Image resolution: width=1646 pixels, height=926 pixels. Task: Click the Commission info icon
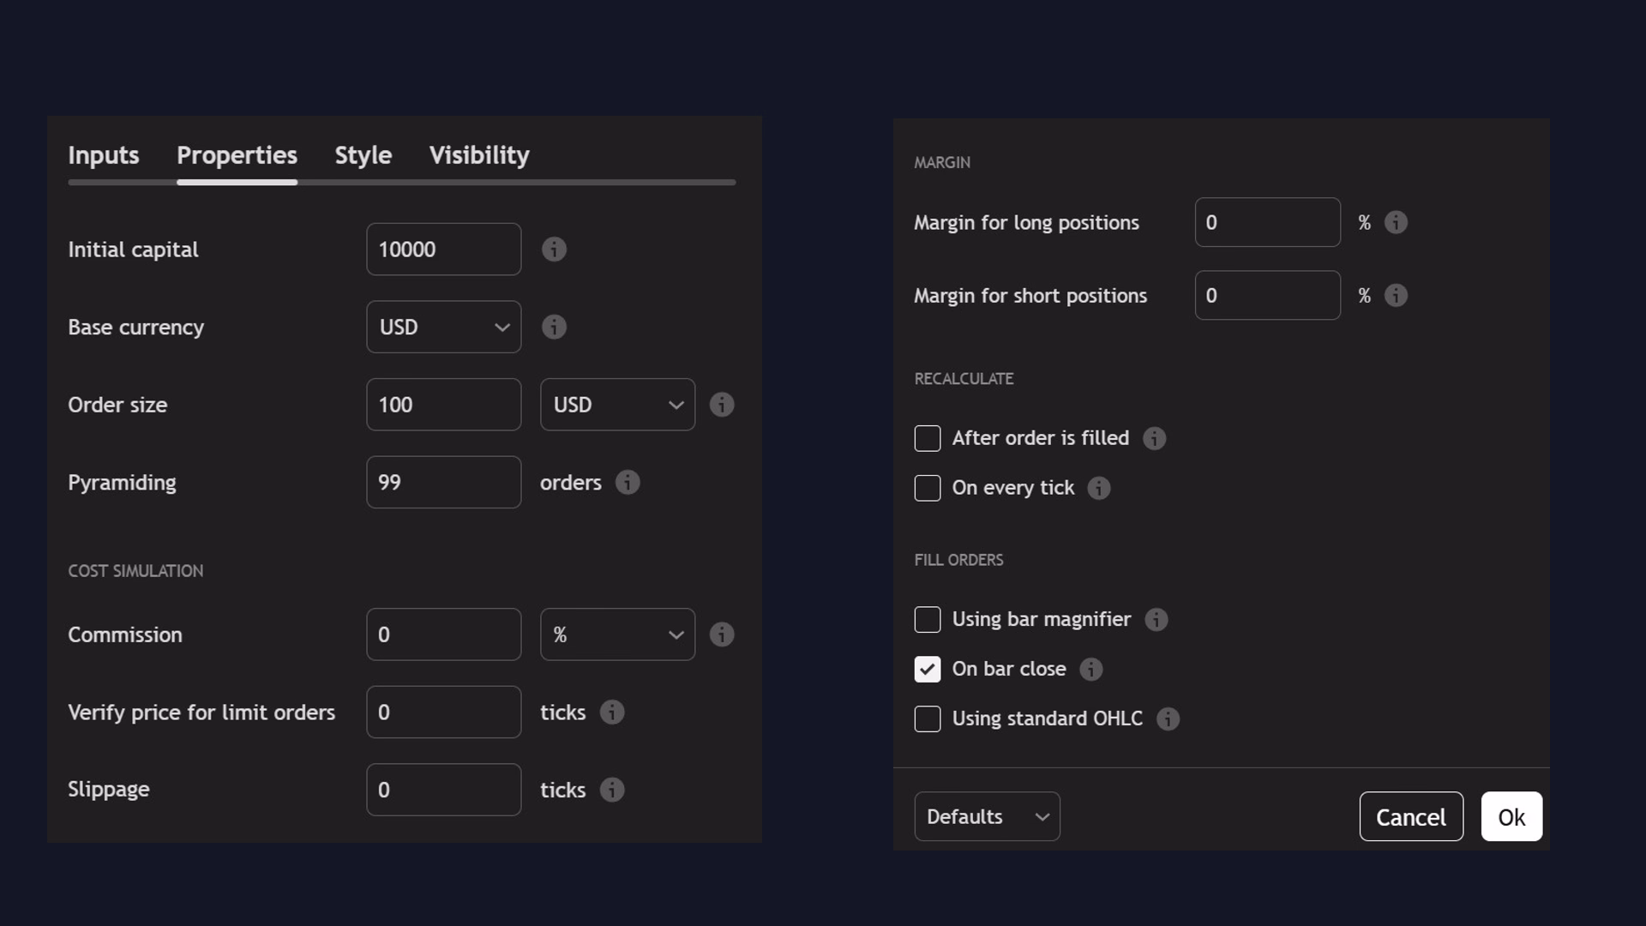click(722, 634)
